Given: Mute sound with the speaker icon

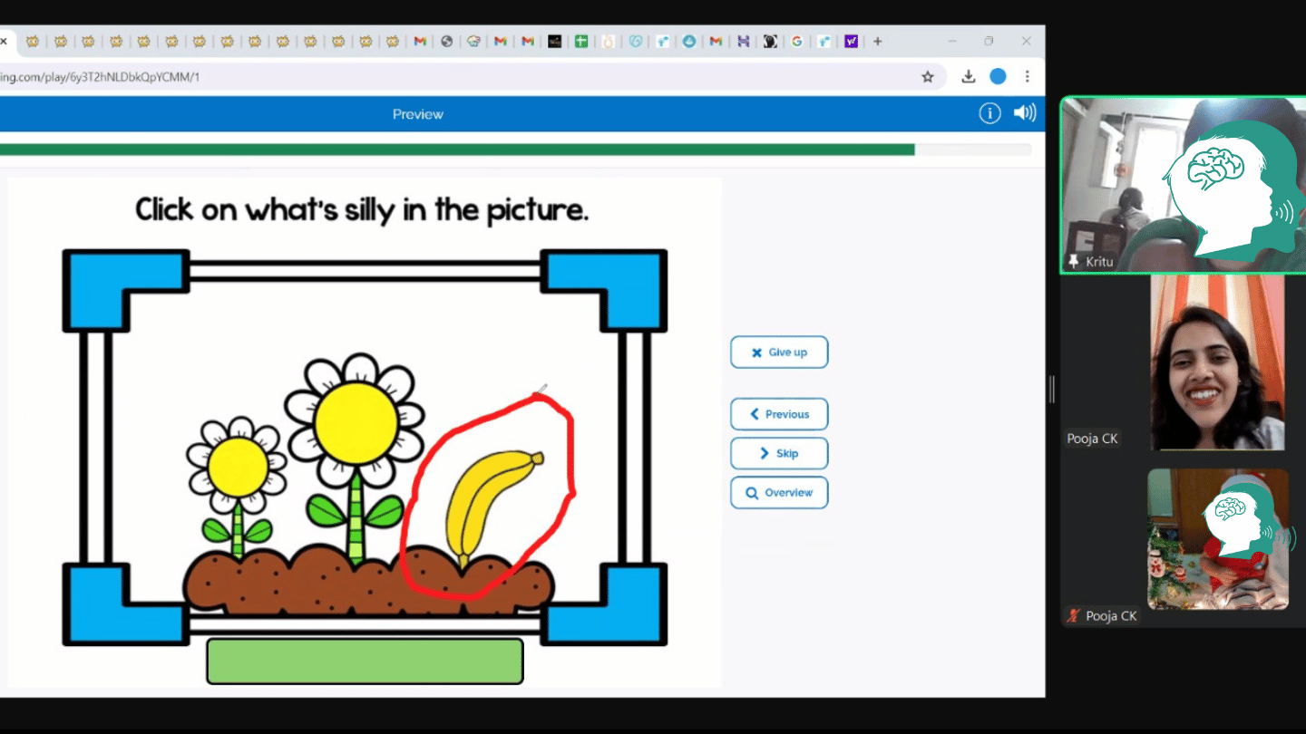Looking at the screenshot, I should pos(1025,112).
